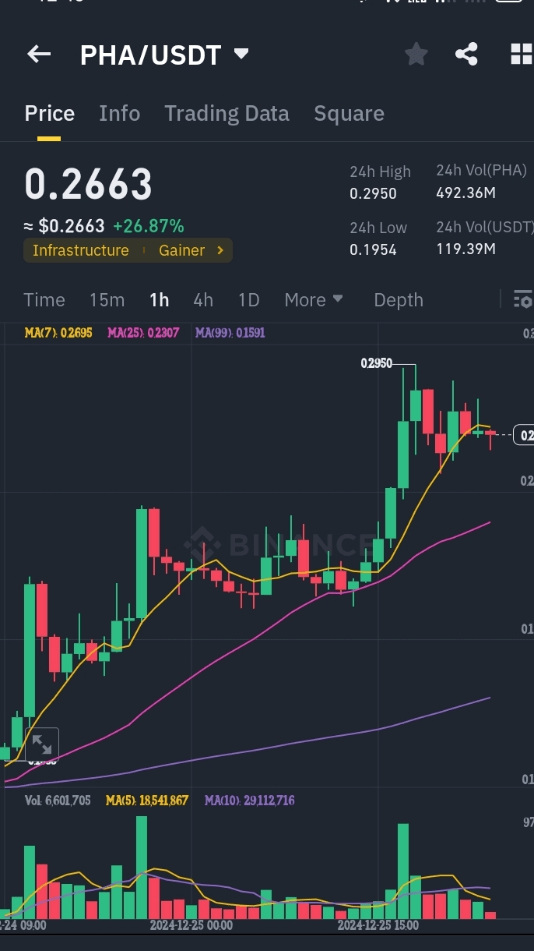Select the 15m interval
The width and height of the screenshot is (534, 951).
(107, 299)
